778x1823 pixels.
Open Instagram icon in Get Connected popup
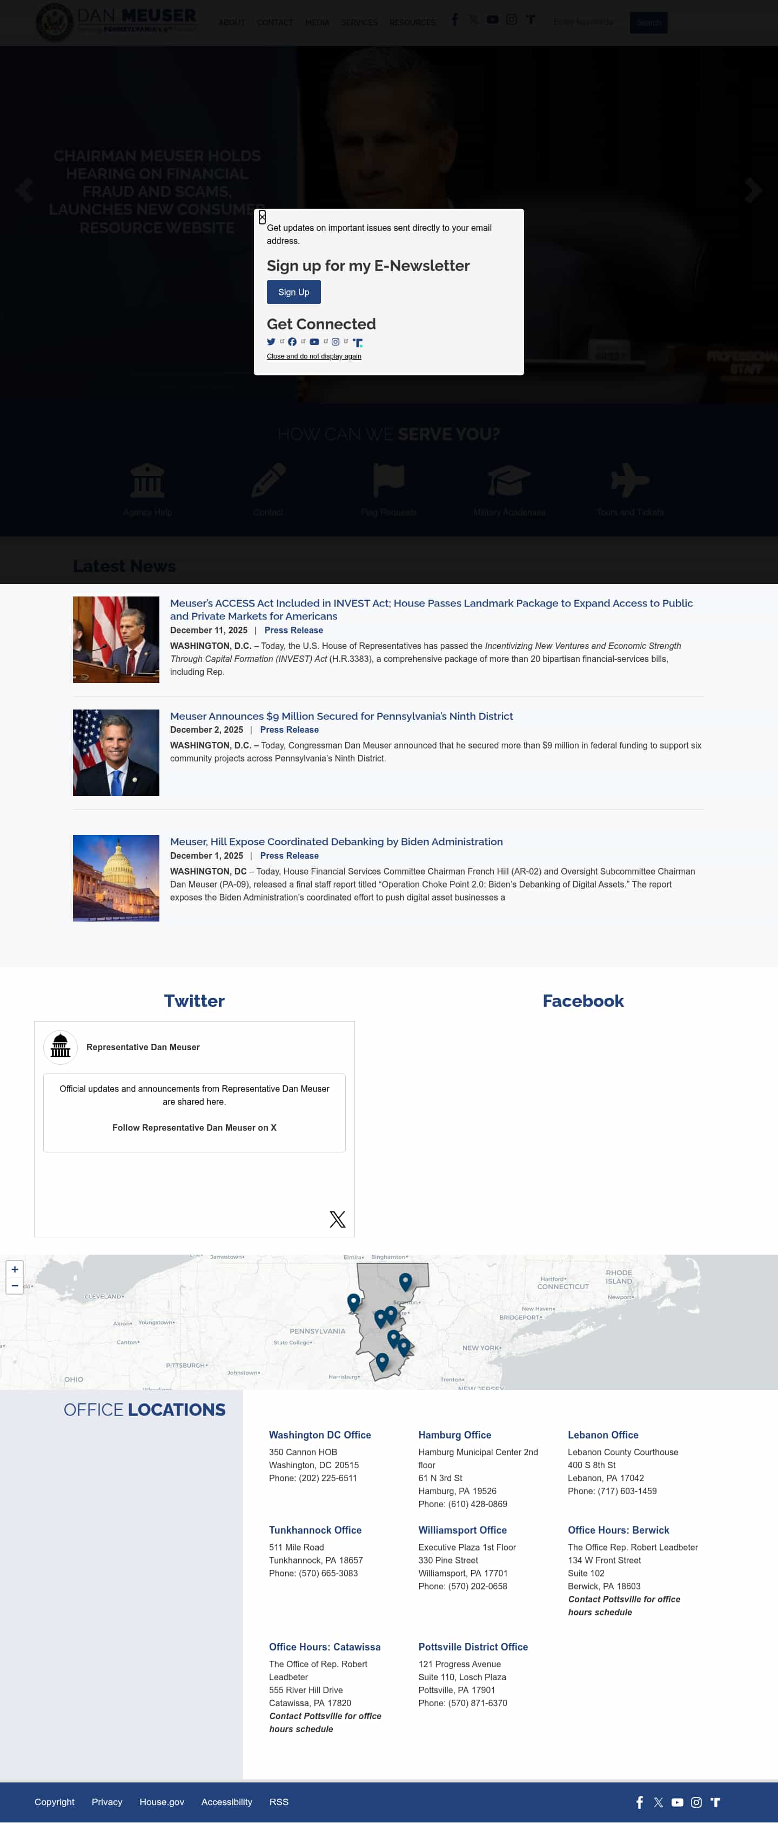click(336, 342)
